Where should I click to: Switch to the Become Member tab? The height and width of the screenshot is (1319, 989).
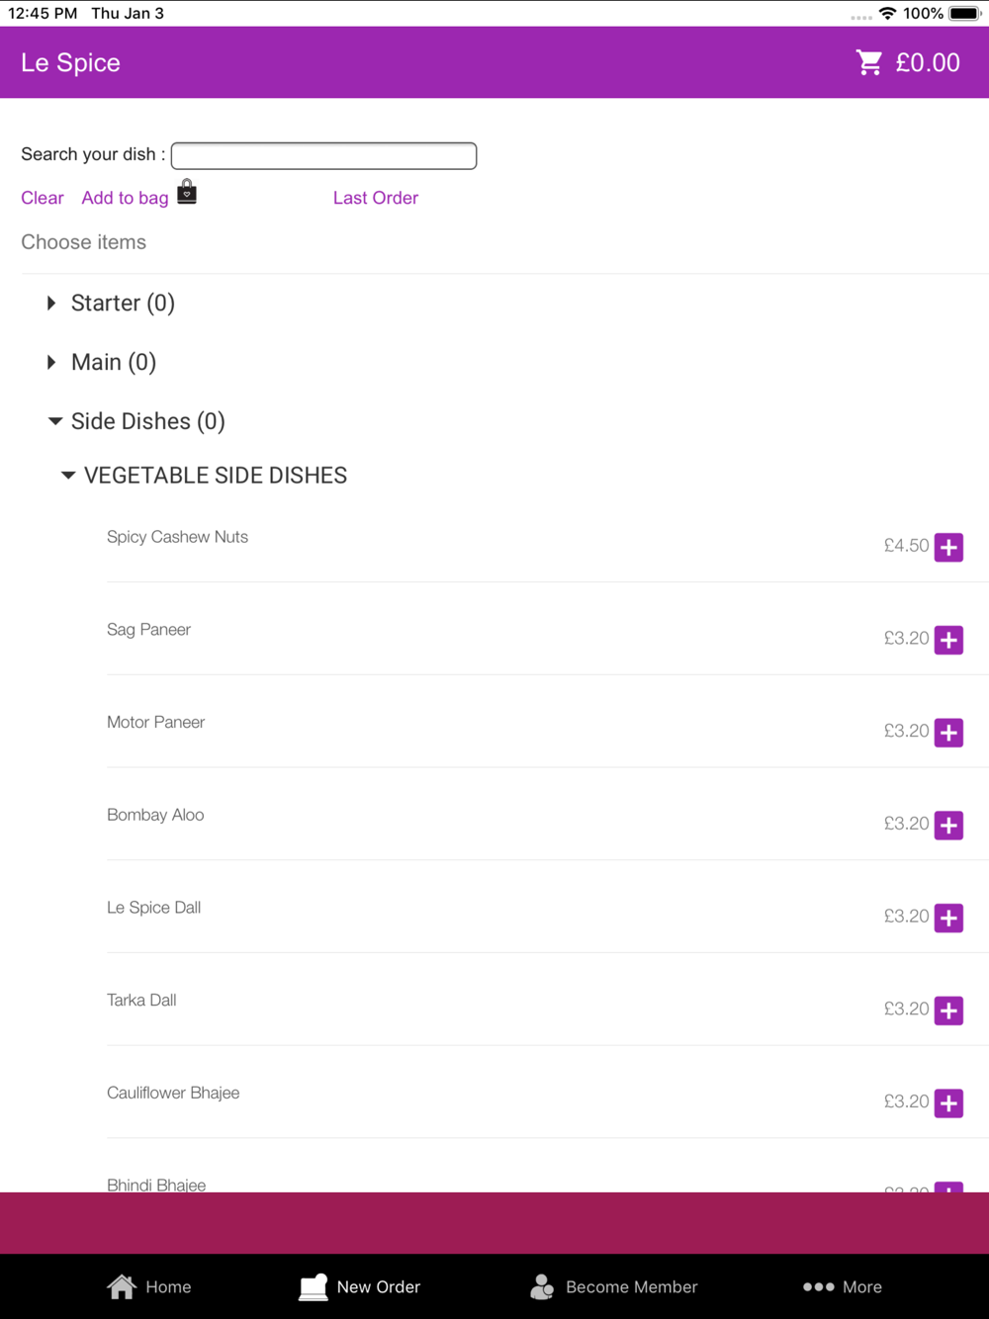[x=614, y=1286]
